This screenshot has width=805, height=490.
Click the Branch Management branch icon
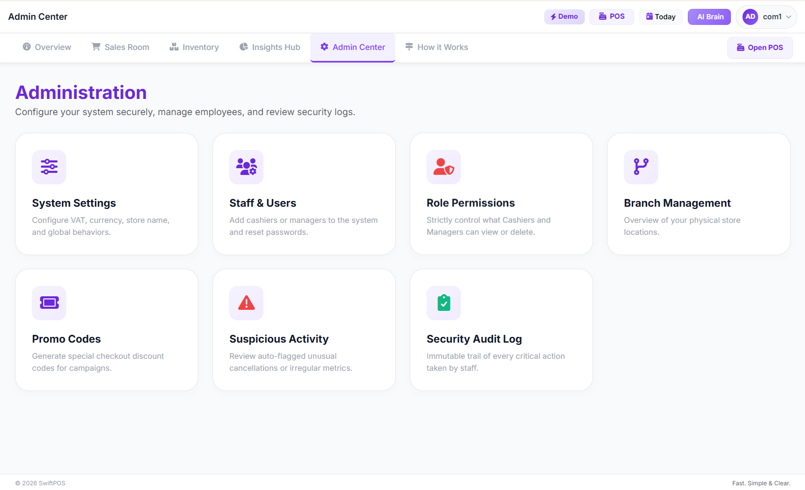tap(641, 167)
